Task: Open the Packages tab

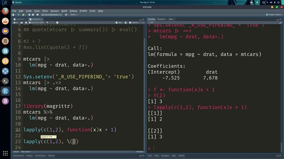Action: click(165, 156)
